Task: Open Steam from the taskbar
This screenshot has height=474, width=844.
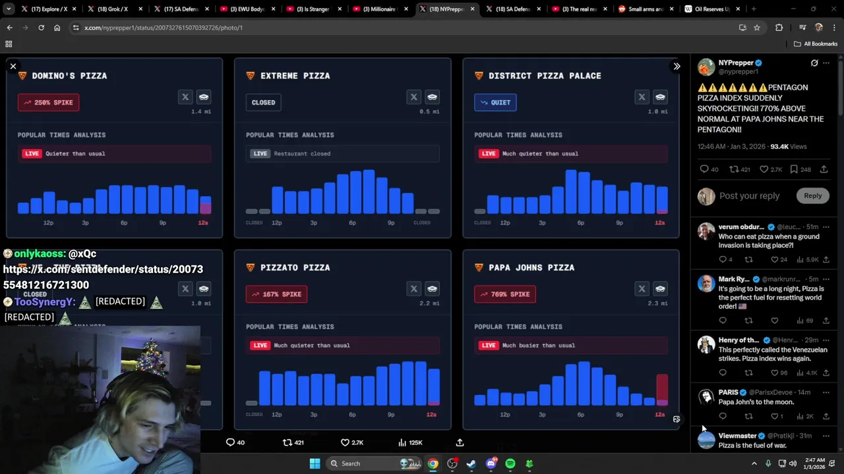Action: (471, 463)
